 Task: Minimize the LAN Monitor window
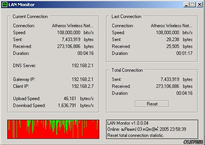click(x=186, y=5)
